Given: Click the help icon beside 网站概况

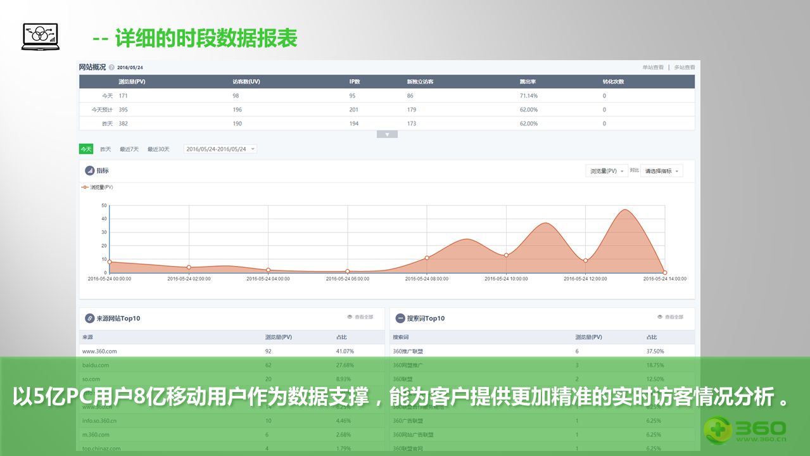Looking at the screenshot, I should (x=111, y=67).
